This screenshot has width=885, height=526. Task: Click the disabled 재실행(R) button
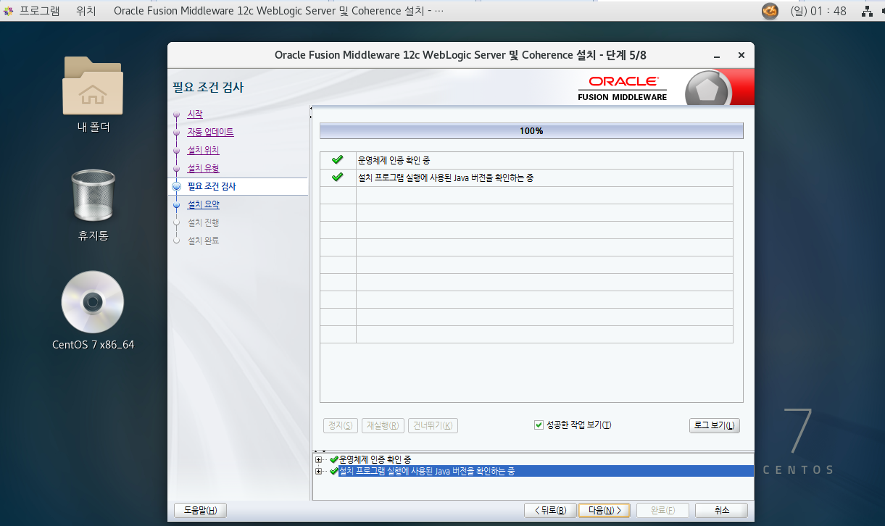383,425
